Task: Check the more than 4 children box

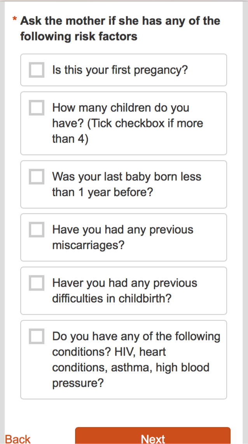Action: [x=37, y=108]
